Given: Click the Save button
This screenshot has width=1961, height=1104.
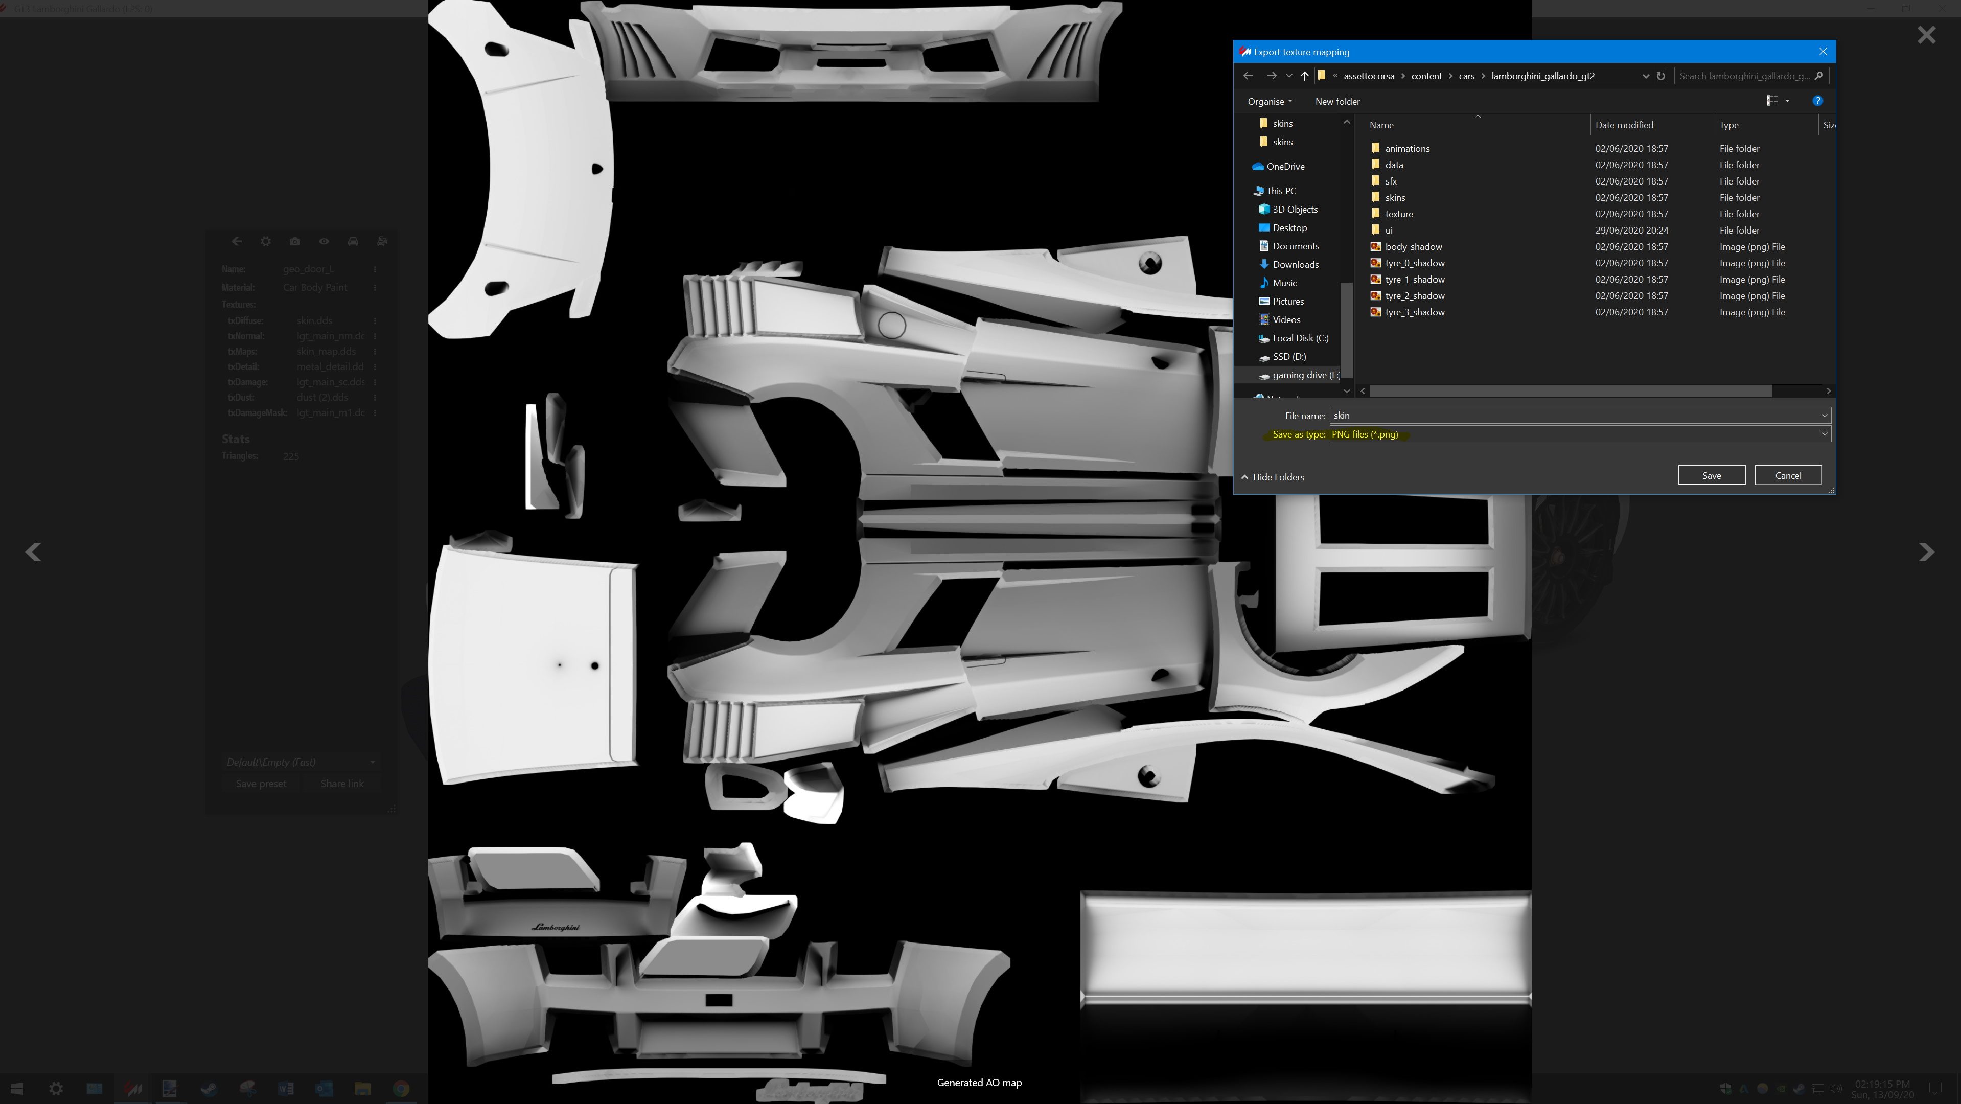Looking at the screenshot, I should click(1711, 475).
